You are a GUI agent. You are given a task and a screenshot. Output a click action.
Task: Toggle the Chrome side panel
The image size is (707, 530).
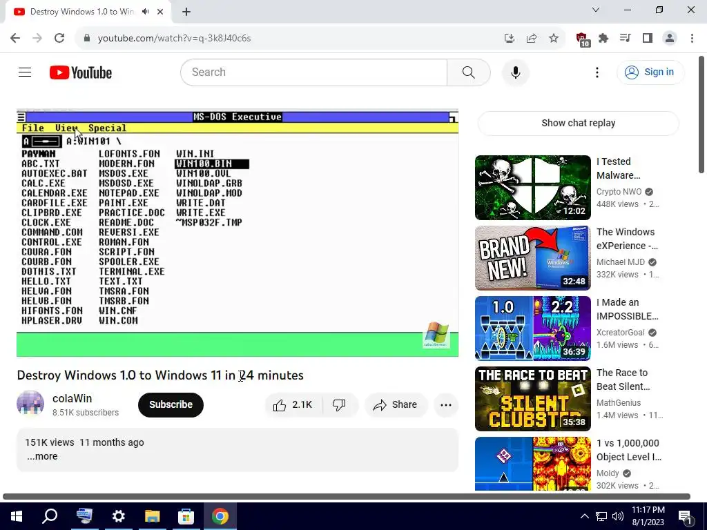click(648, 39)
